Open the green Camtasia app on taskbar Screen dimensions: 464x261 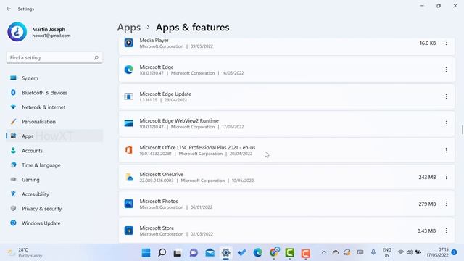290,253
